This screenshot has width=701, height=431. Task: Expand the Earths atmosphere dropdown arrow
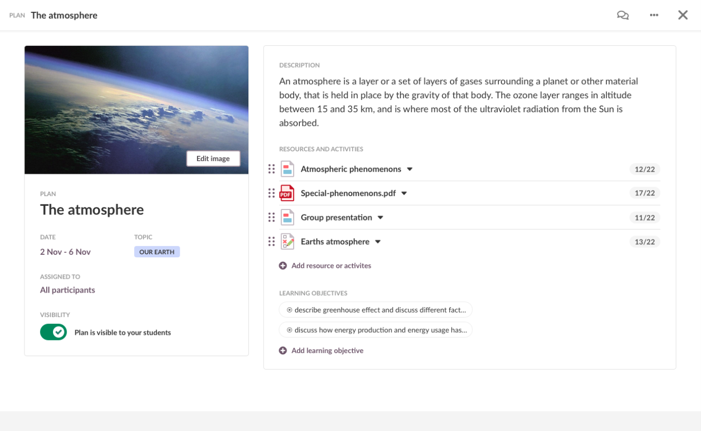(378, 242)
